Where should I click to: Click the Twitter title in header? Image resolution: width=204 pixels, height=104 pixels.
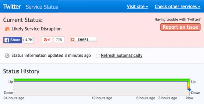12,7
